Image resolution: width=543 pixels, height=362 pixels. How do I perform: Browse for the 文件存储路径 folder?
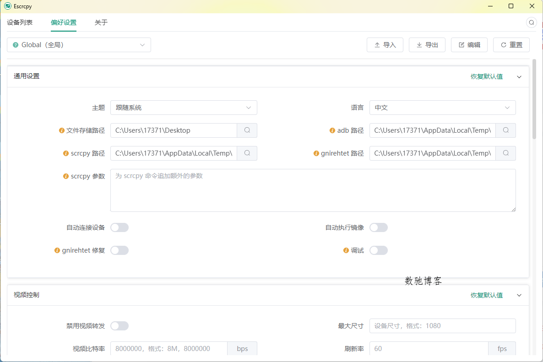pyautogui.click(x=247, y=130)
